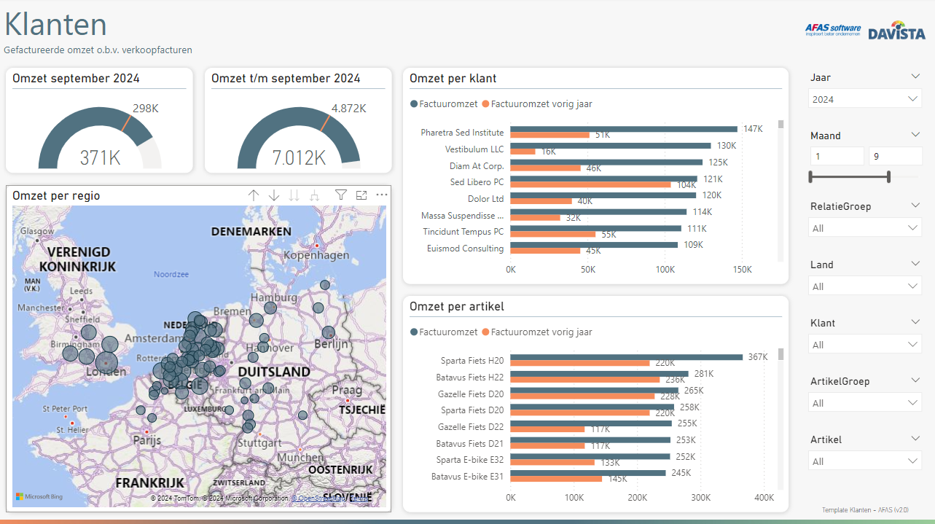Screen dimensions: 935x524
Task: Toggle the Factuuromzet legend in Omzet per klant
Action: click(444, 104)
